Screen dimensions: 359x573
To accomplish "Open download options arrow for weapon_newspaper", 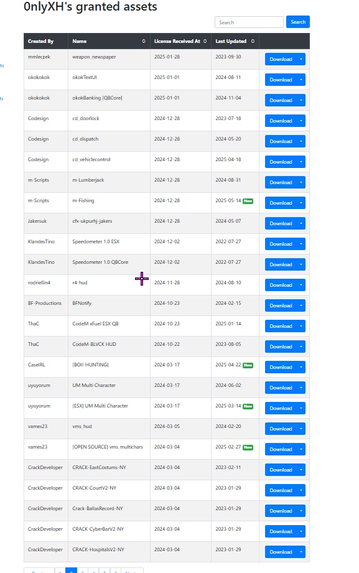I will pos(301,59).
